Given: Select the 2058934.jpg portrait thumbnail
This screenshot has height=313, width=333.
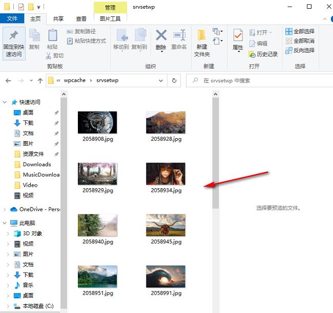Looking at the screenshot, I should coord(165,174).
